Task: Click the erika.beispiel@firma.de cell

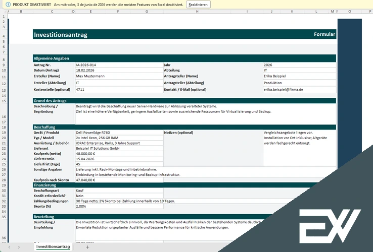Action: [x=300, y=89]
